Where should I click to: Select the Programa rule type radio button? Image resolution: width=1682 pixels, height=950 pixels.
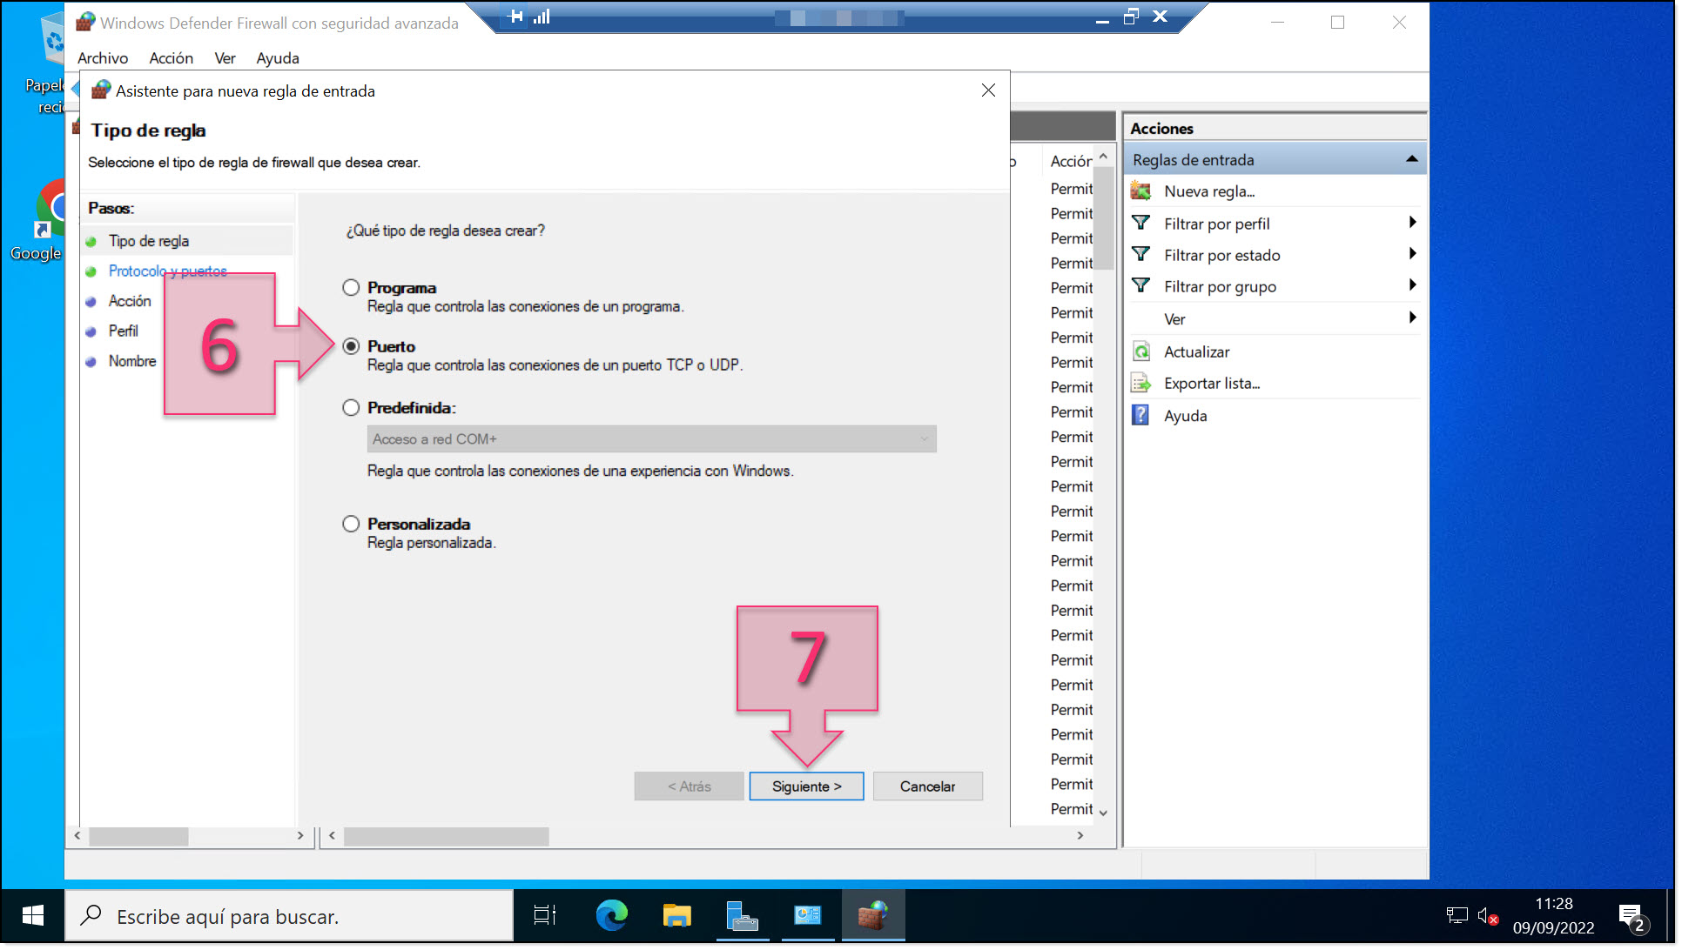(x=351, y=288)
